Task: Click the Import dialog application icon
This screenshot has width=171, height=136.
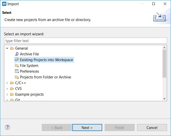Action: [4, 4]
